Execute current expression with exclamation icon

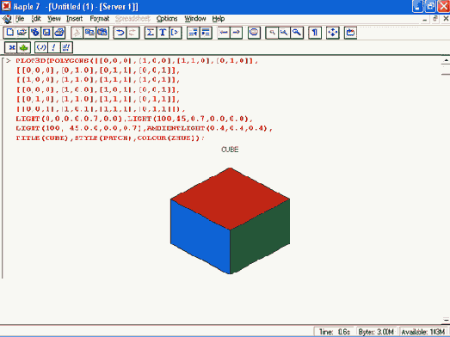click(x=53, y=47)
